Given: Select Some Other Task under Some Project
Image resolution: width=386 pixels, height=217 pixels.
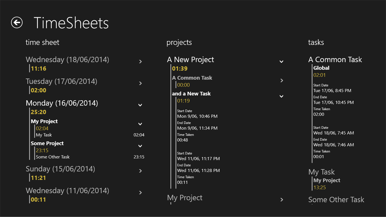Looking at the screenshot, I should click(x=53, y=157).
